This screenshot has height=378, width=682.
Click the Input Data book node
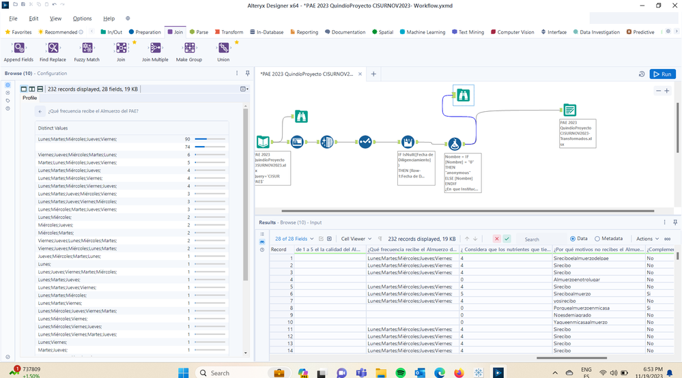click(263, 142)
